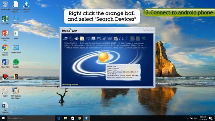This screenshot has height=121, width=215.
Task: Open This PC desktop icon
Action: click(16, 20)
